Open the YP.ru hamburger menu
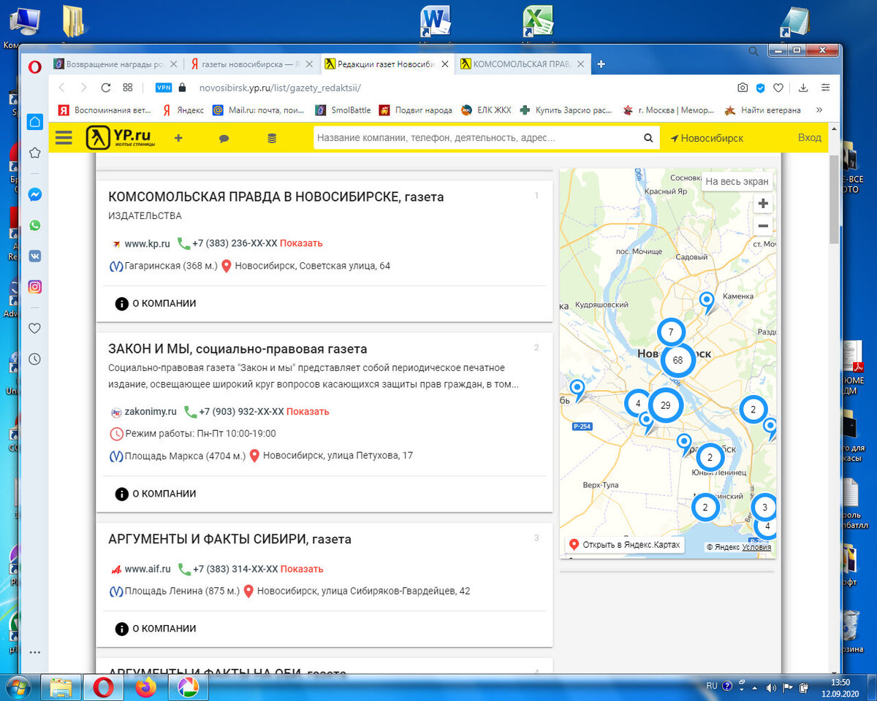The width and height of the screenshot is (877, 701). click(64, 138)
